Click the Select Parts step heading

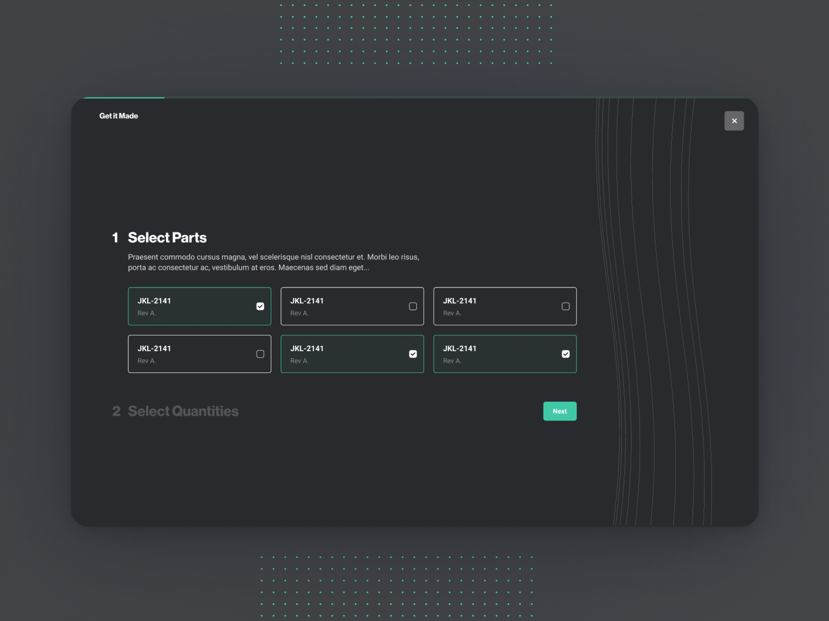[167, 237]
